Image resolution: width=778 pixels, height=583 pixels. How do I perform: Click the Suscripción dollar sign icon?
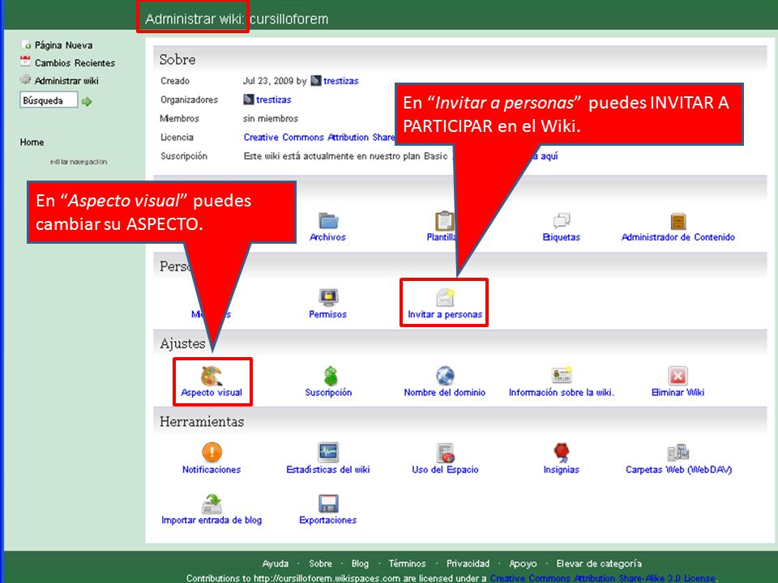coord(330,375)
